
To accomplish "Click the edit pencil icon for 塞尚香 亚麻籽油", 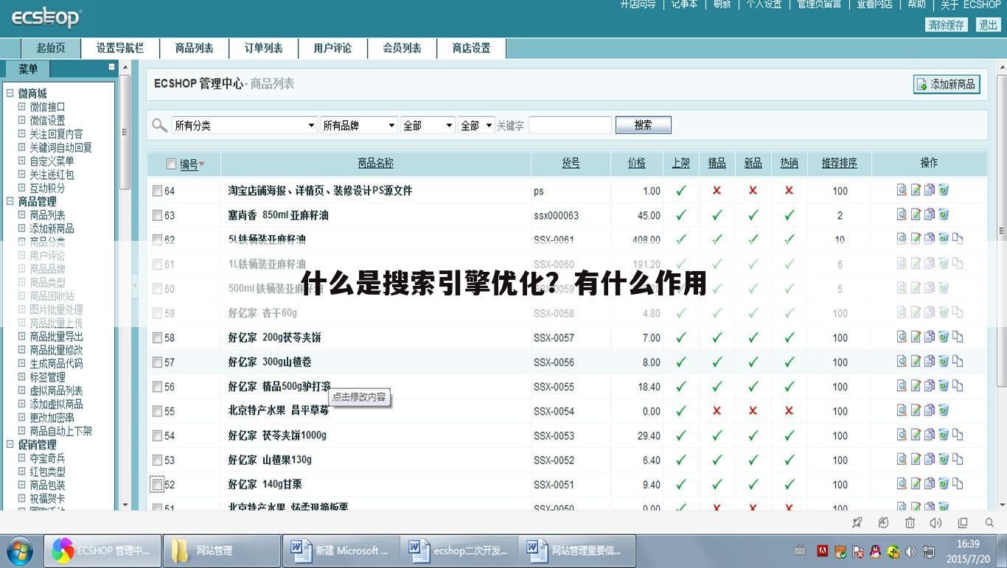I will point(916,215).
